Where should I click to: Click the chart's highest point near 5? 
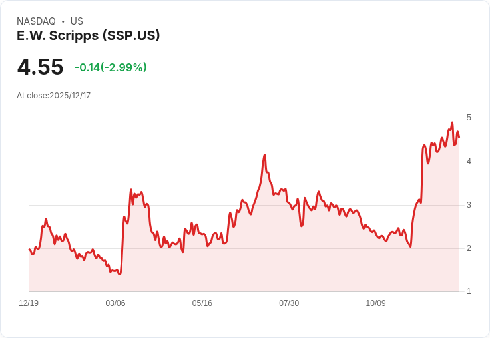[x=452, y=123]
